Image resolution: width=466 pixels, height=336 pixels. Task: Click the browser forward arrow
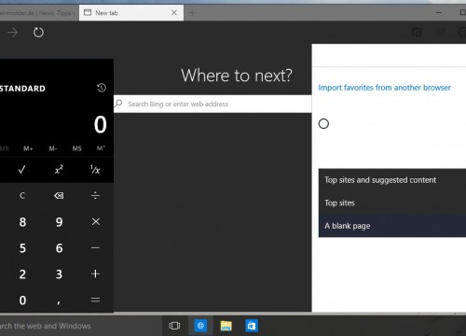tap(12, 33)
